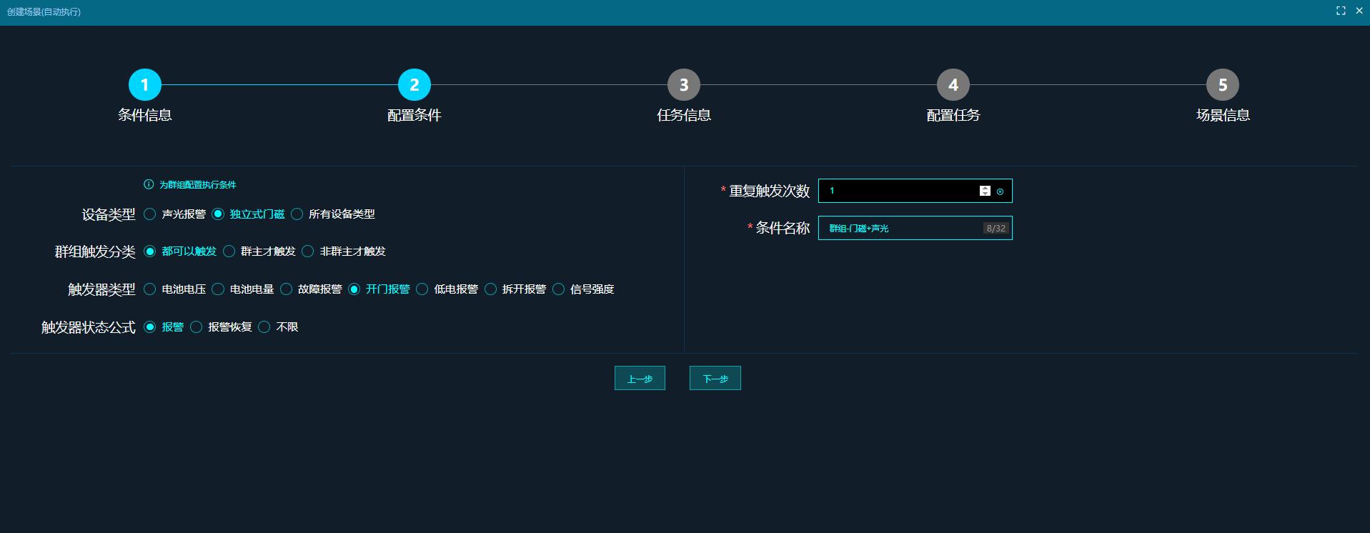Go back with the 上一步 button

point(640,378)
